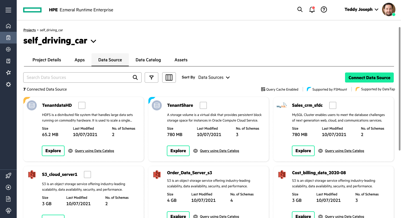Click eye icon on TenantShare card
Image resolution: width=401 pixels, height=218 pixels.
pyautogui.click(x=195, y=151)
